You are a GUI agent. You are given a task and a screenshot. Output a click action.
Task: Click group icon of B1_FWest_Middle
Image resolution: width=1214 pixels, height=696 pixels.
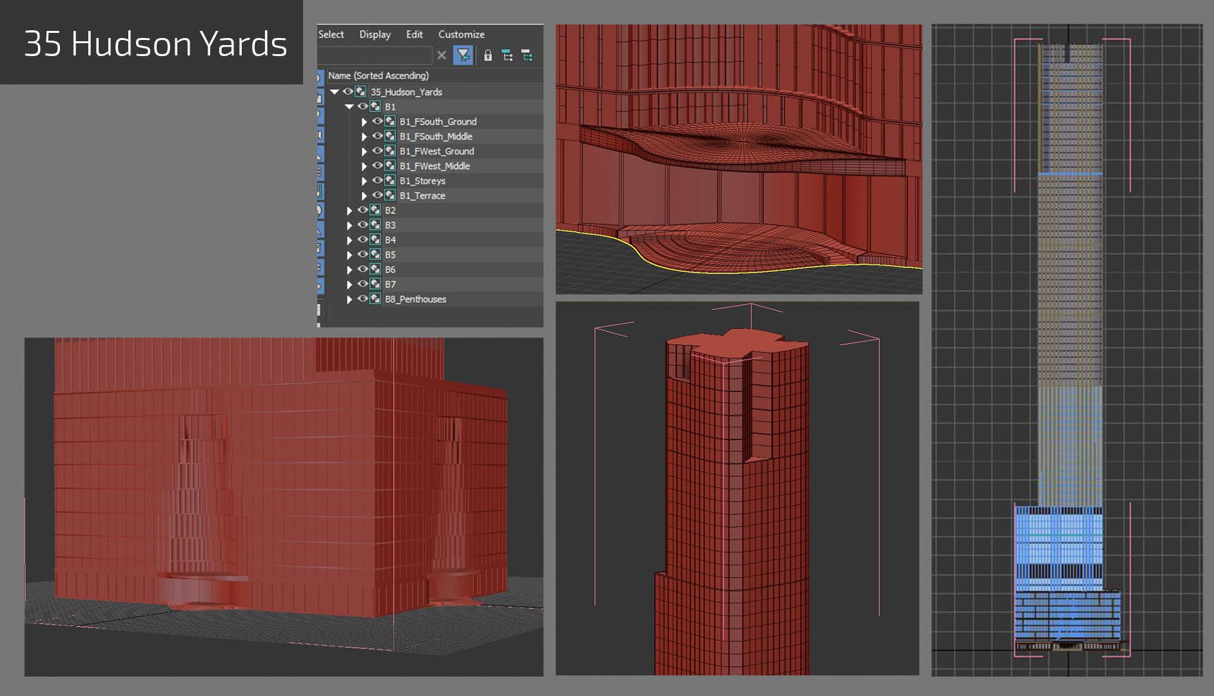[x=390, y=166]
